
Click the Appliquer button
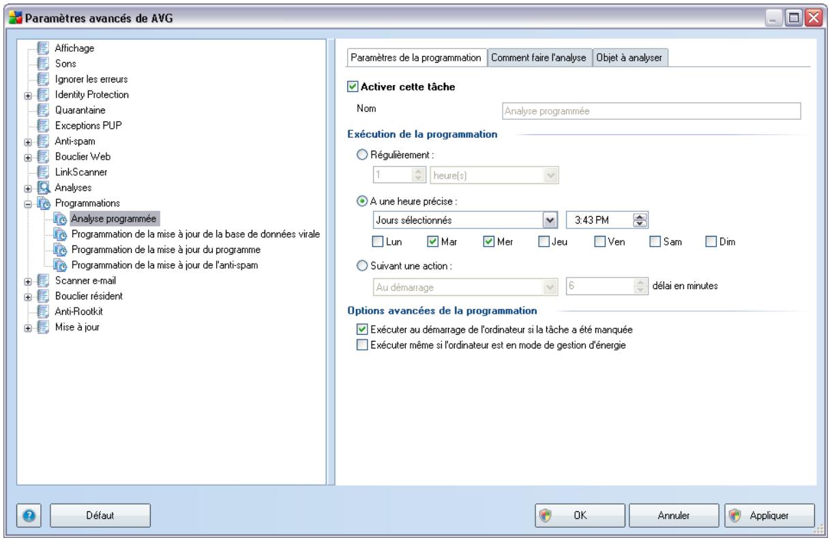(770, 515)
